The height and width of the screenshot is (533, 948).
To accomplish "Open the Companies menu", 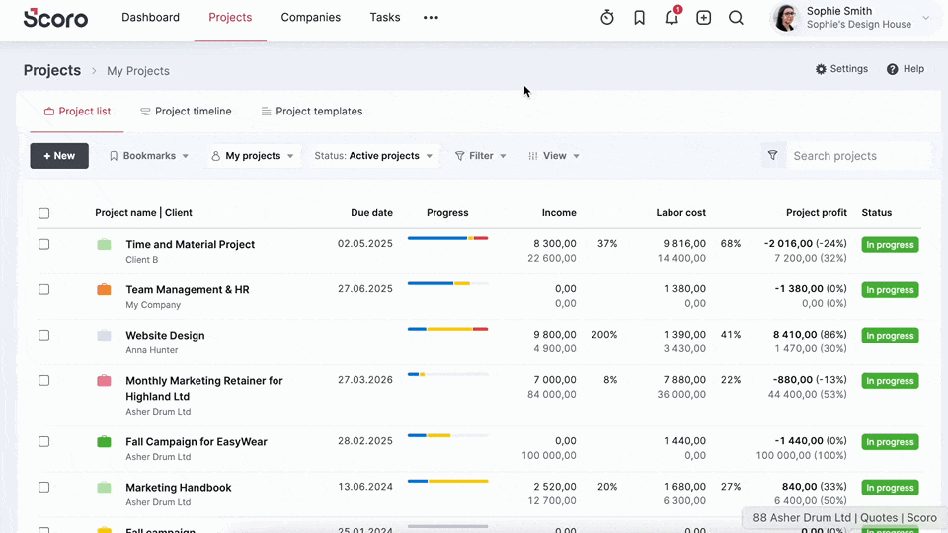I will click(311, 18).
